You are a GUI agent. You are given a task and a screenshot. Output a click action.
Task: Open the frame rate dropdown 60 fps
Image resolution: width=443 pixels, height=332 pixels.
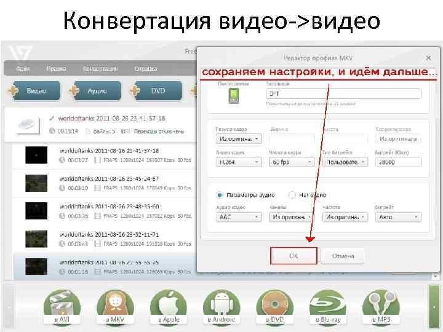pyautogui.click(x=292, y=162)
